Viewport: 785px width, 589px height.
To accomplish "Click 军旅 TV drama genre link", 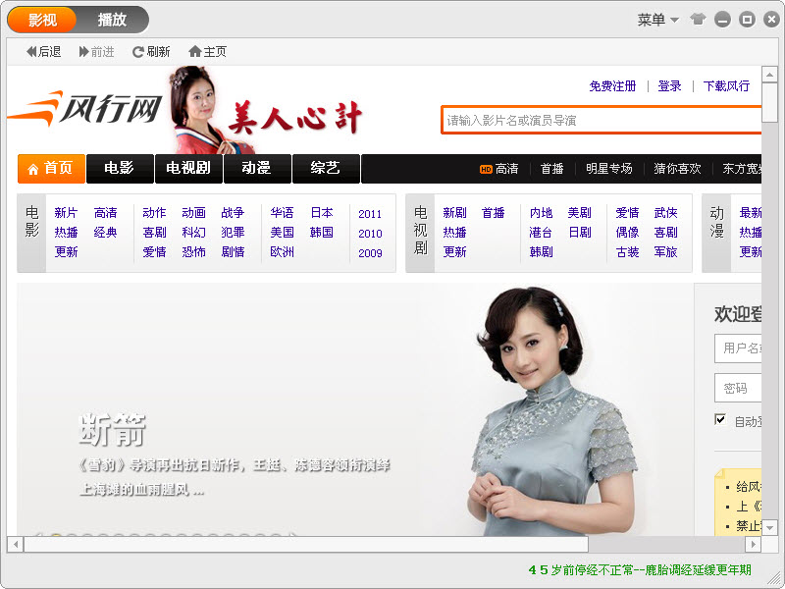I will coord(666,252).
